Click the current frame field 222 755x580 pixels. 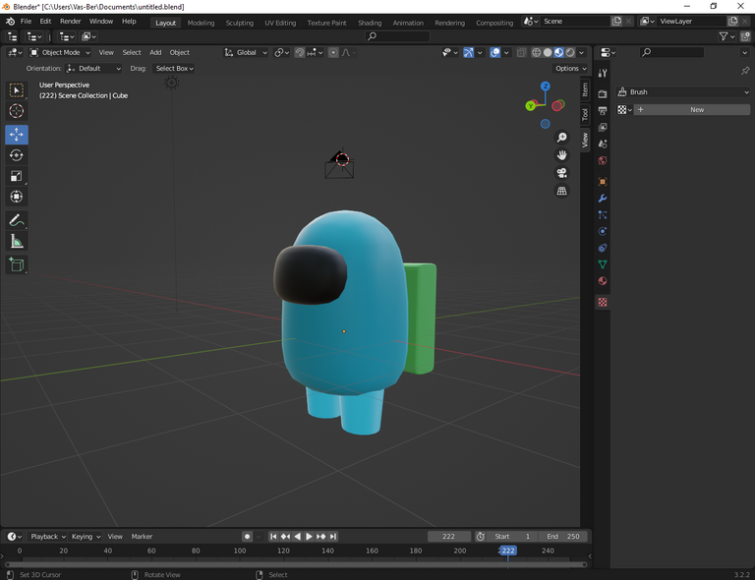tap(448, 536)
